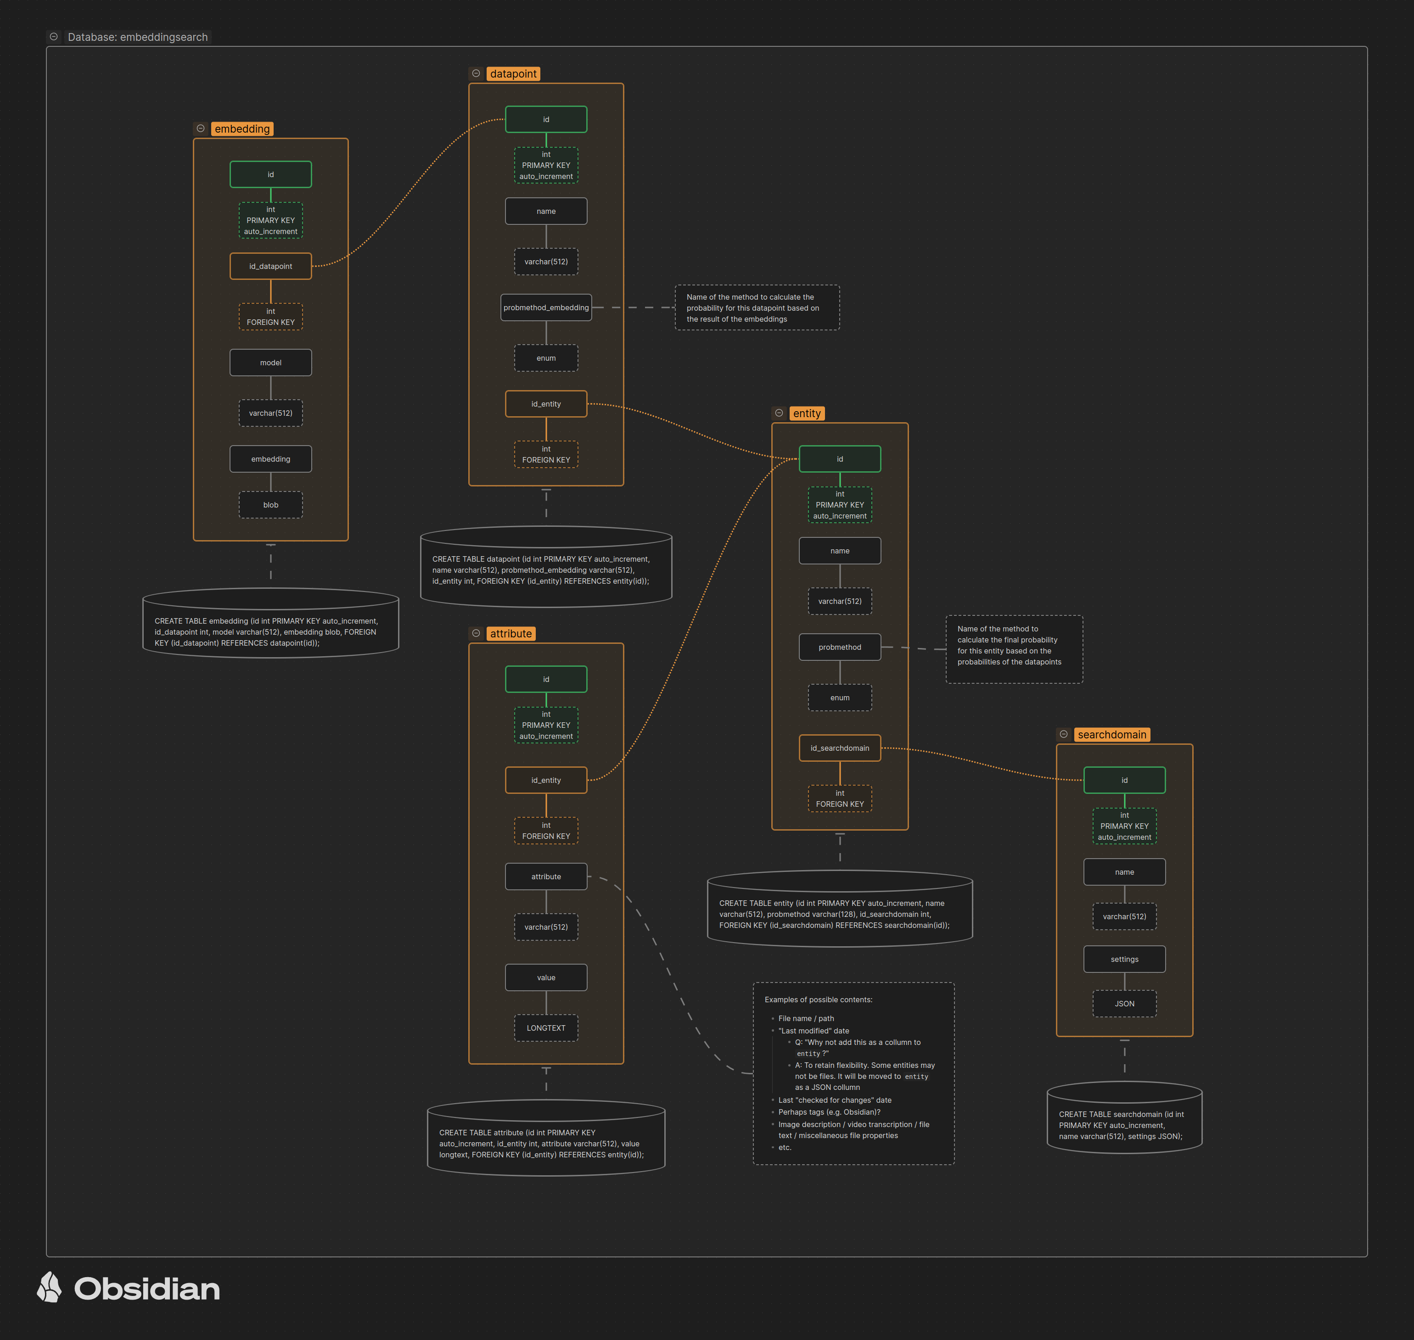This screenshot has height=1340, width=1414.
Task: Click the collapse icon beside entity label
Action: pyautogui.click(x=779, y=413)
